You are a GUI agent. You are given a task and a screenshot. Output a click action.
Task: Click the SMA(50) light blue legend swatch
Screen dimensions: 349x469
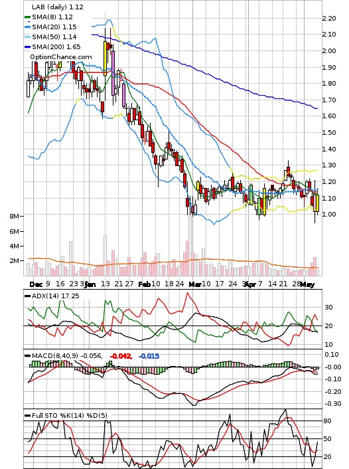27,37
